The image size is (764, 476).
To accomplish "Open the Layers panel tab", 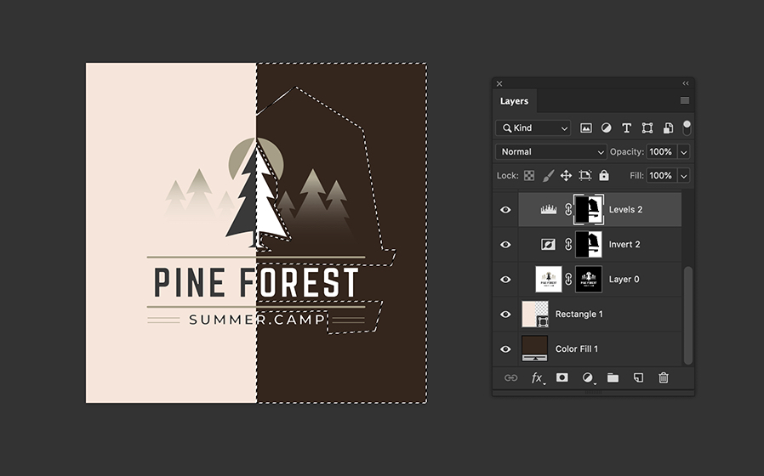I will [514, 101].
